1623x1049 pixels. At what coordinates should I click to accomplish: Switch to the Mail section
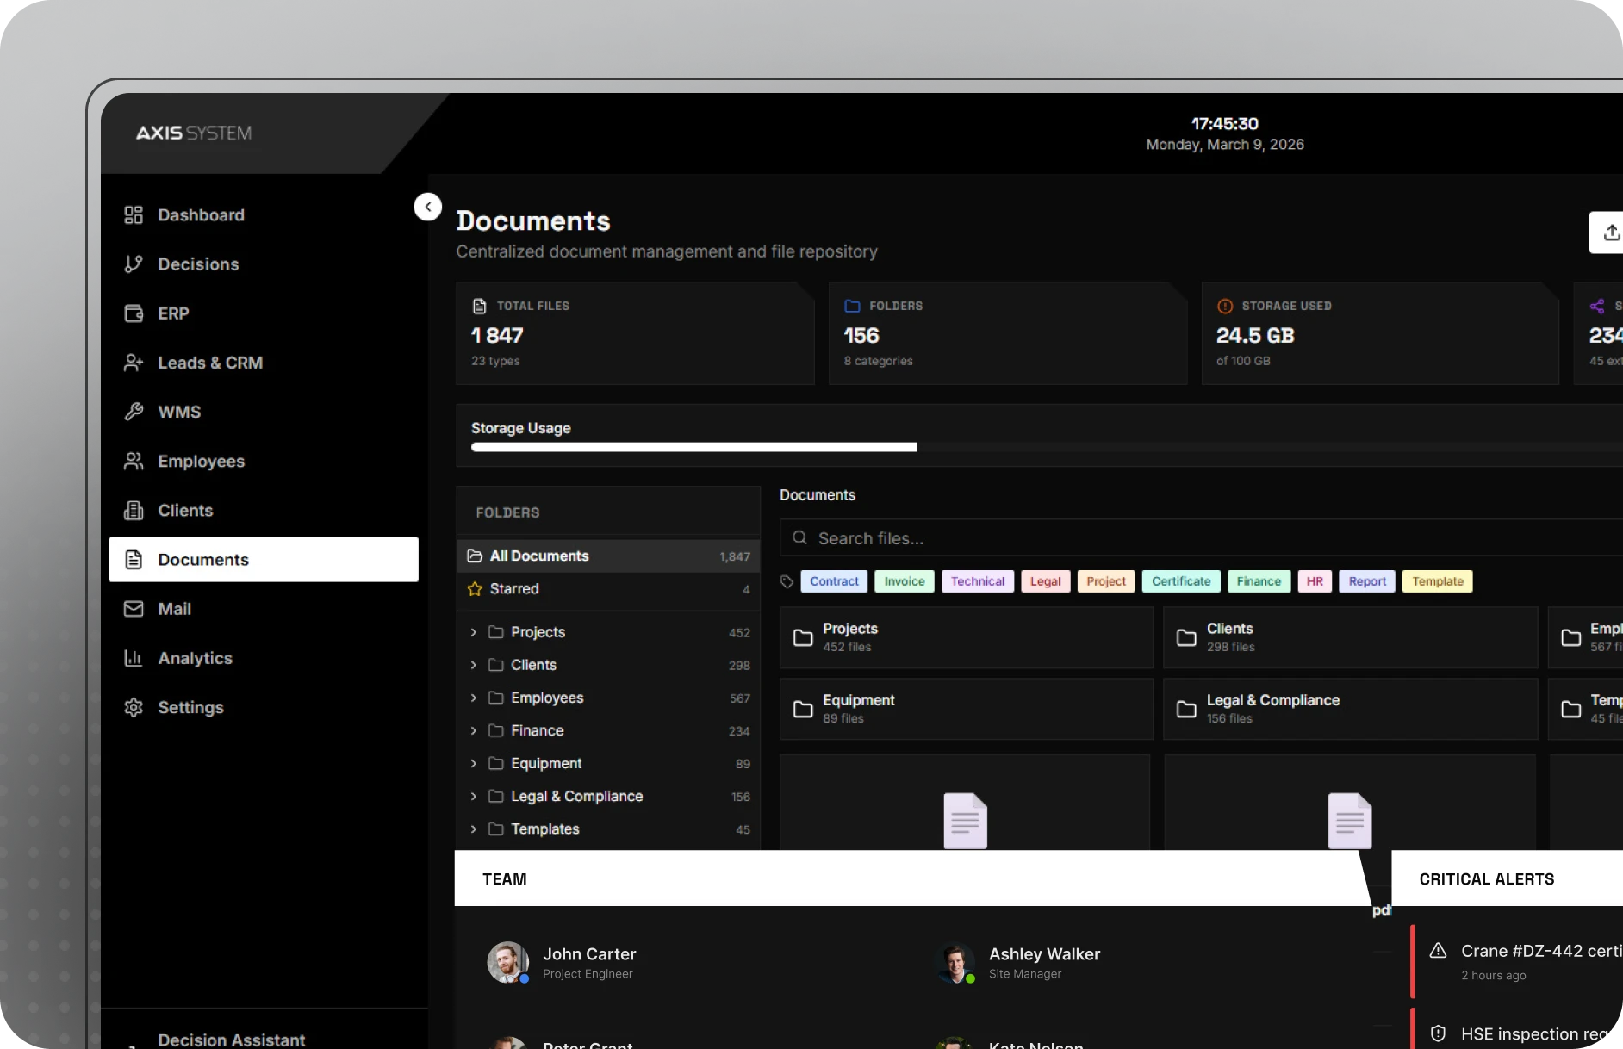pos(174,609)
